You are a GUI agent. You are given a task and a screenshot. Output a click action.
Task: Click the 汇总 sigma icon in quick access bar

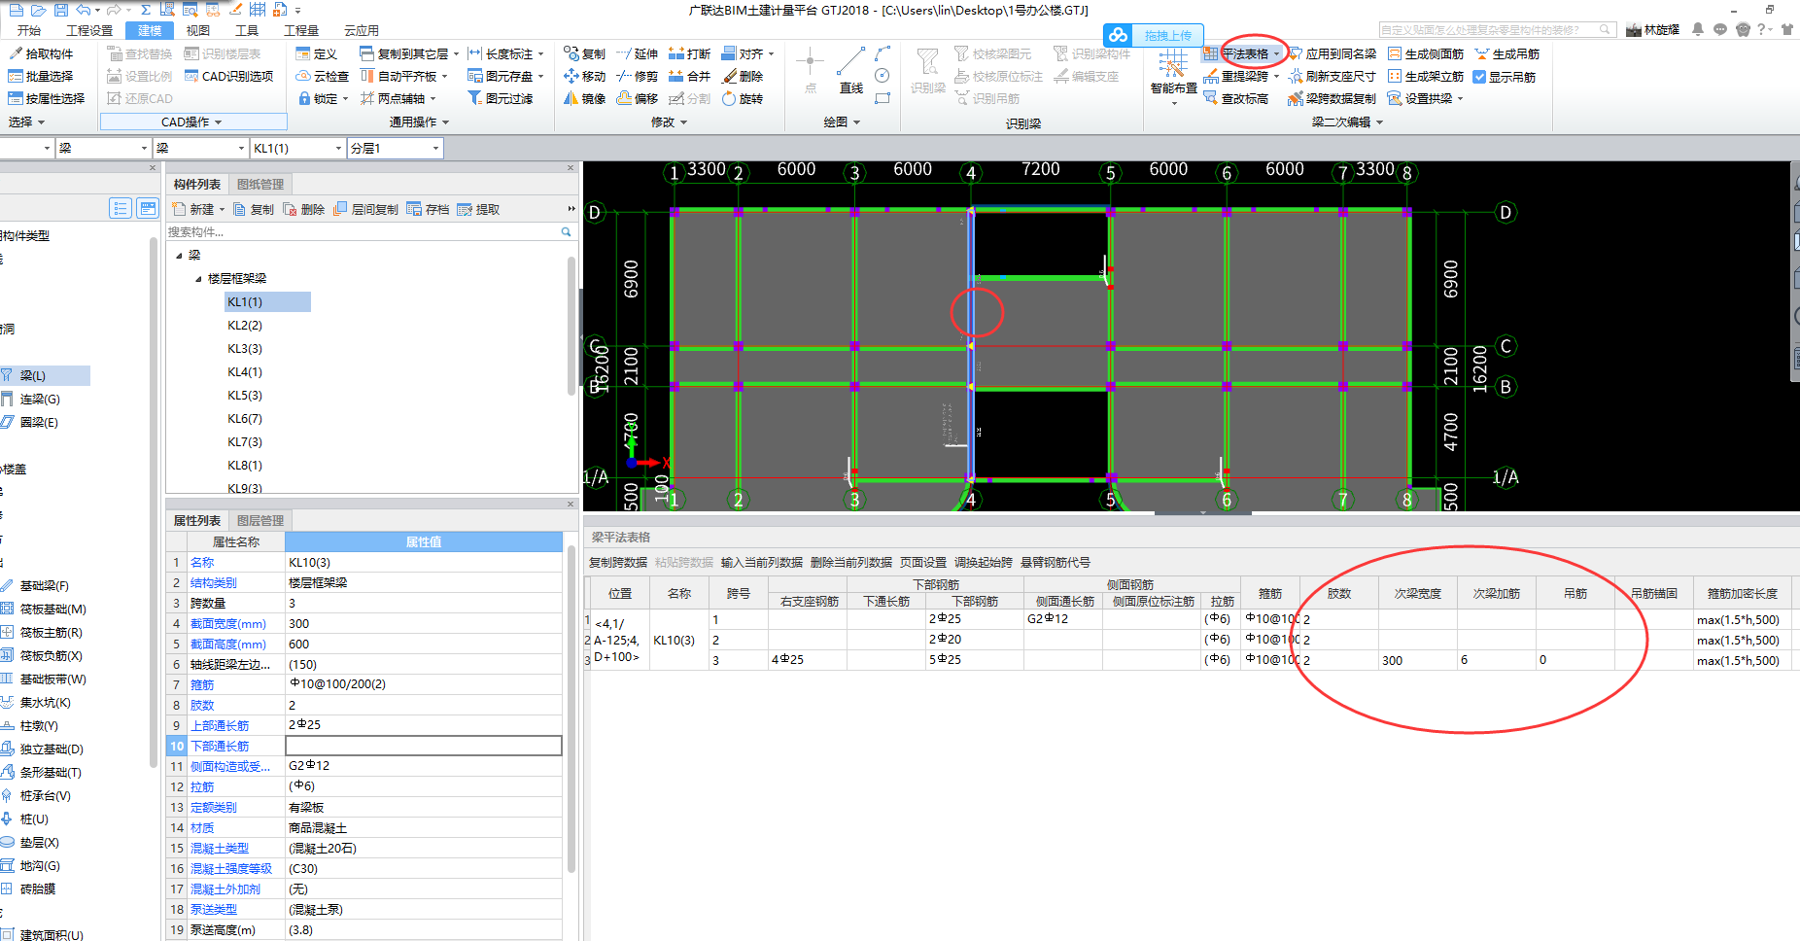click(145, 10)
